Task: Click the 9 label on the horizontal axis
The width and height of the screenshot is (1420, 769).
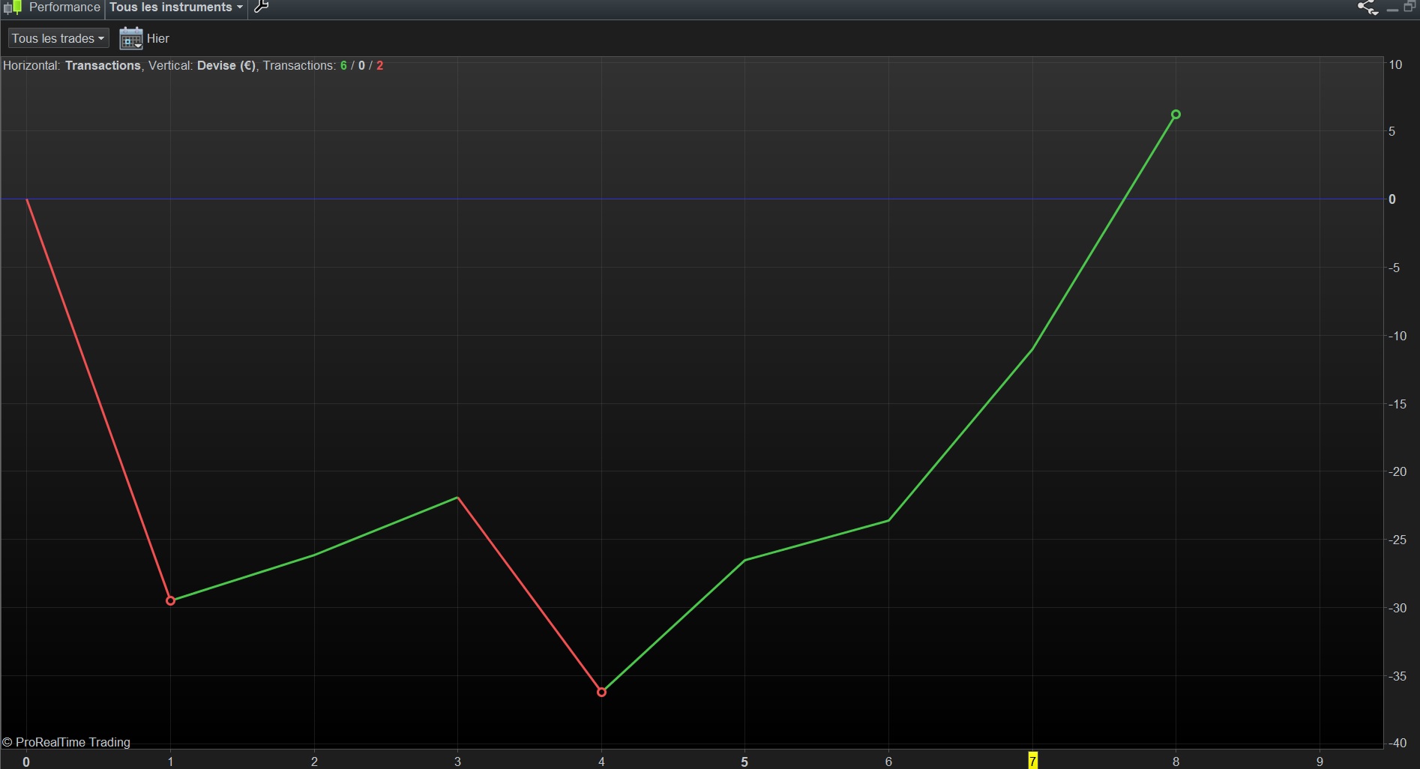Action: 1320,762
